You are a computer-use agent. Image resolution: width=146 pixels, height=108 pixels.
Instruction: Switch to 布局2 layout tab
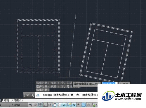point(18,100)
